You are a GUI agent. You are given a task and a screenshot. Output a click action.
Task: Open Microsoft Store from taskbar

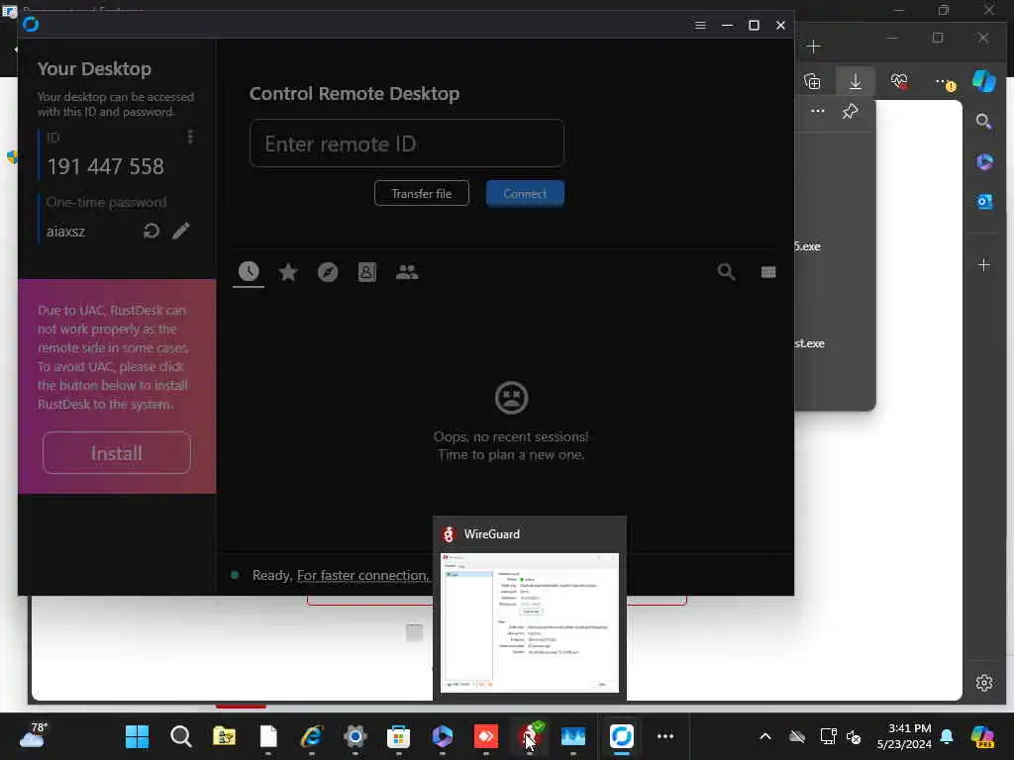[398, 736]
